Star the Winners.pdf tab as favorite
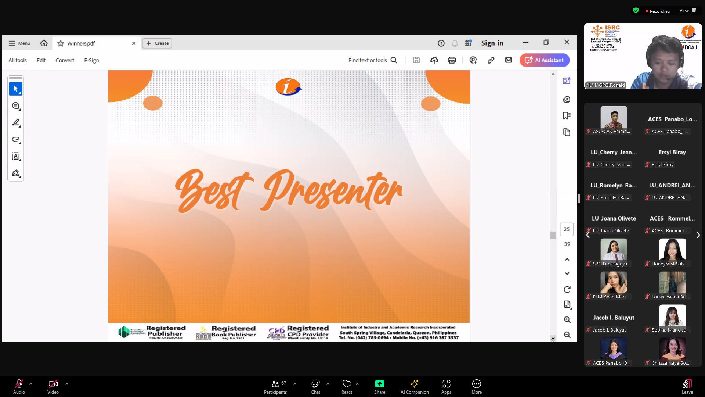705x397 pixels. tap(61, 43)
